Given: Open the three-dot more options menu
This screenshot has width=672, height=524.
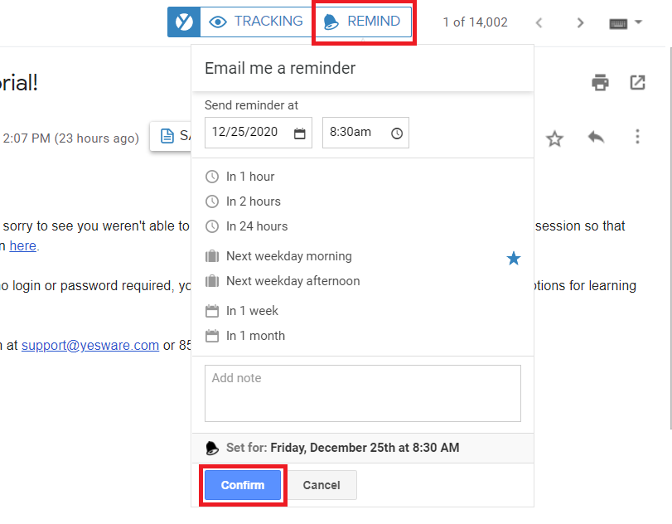Looking at the screenshot, I should click(x=637, y=138).
